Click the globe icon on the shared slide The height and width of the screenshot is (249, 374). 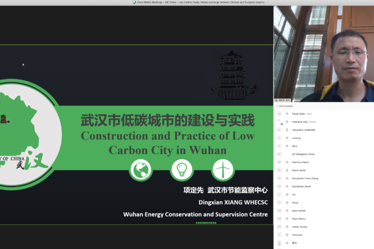pos(141,170)
